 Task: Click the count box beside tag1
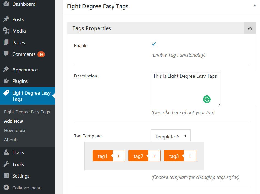(119, 156)
